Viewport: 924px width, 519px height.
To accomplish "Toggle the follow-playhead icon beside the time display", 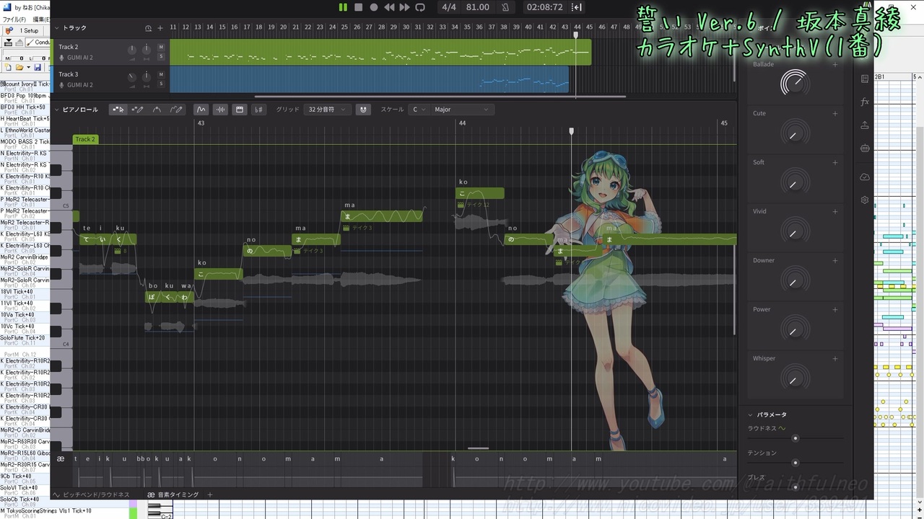I will click(x=577, y=7).
